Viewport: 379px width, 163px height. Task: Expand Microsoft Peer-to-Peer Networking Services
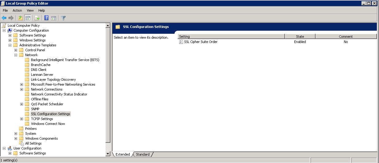(x=21, y=84)
